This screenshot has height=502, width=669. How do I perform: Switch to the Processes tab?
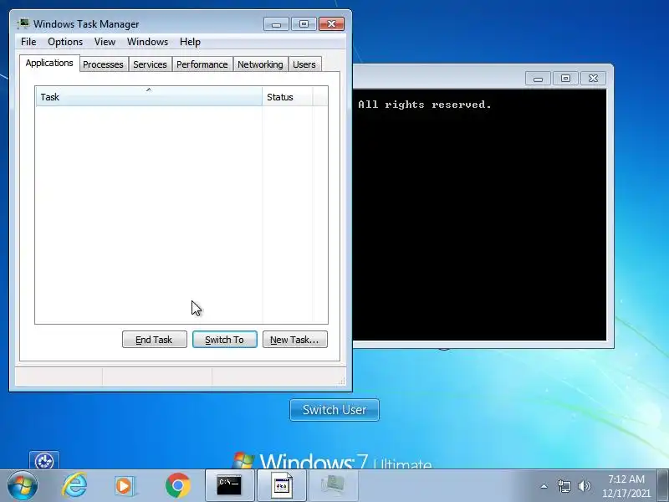coord(103,64)
